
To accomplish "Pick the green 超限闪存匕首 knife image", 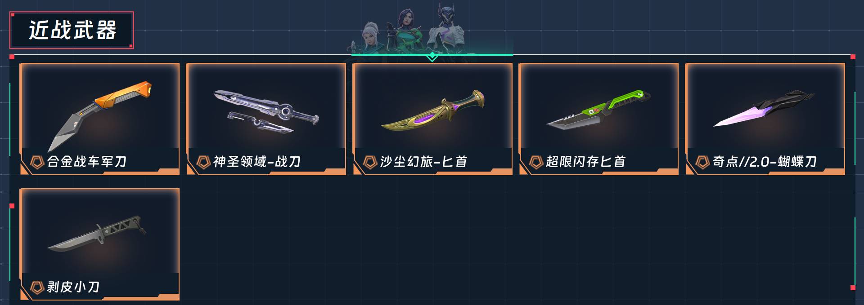I will click(598, 110).
